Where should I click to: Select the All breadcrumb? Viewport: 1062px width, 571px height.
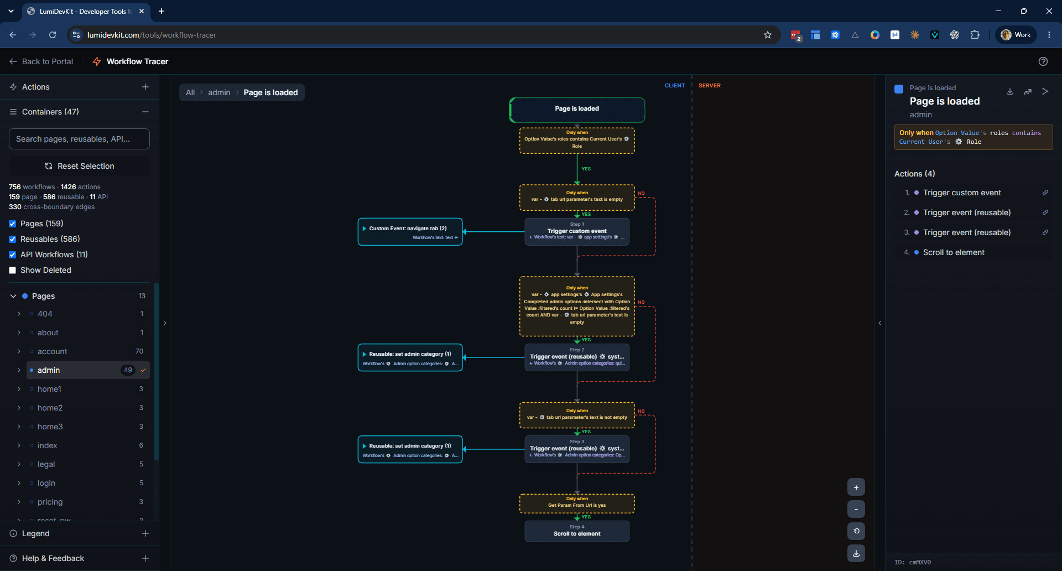click(x=190, y=92)
